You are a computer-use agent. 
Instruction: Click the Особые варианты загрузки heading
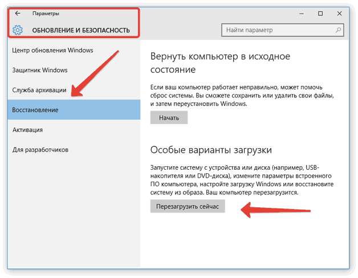pyautogui.click(x=211, y=150)
